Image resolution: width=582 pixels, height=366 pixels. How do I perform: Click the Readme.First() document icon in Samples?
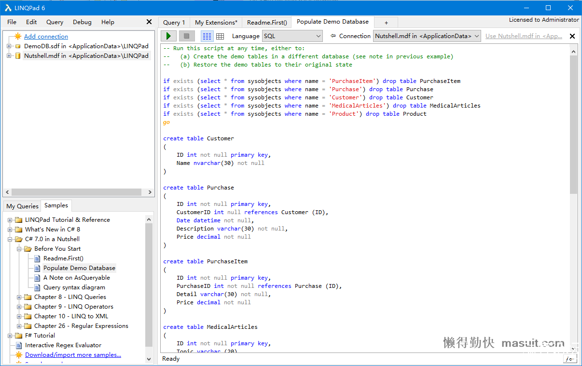pos(37,258)
